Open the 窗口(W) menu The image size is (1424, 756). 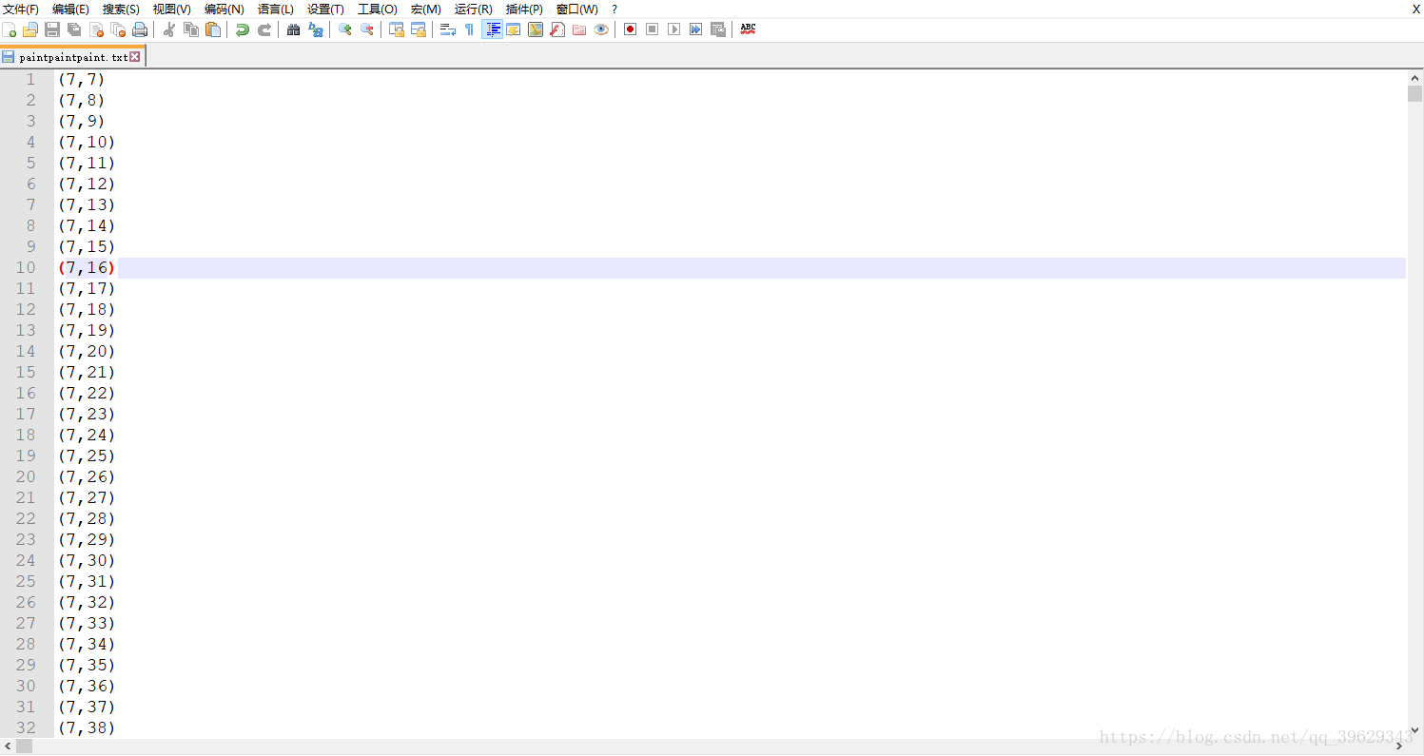[577, 9]
